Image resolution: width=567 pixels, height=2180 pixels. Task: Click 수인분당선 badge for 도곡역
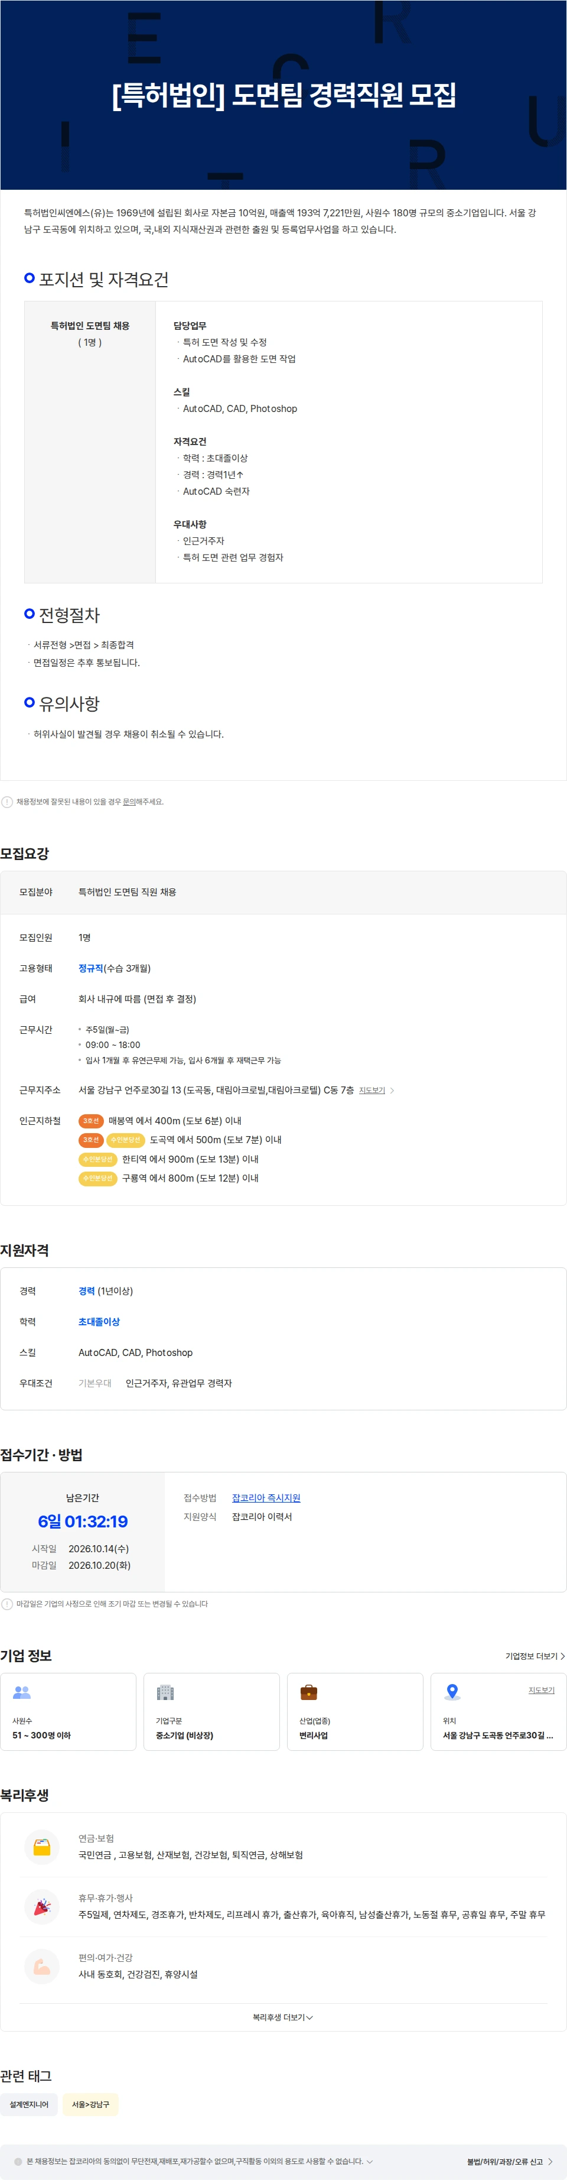(126, 1140)
